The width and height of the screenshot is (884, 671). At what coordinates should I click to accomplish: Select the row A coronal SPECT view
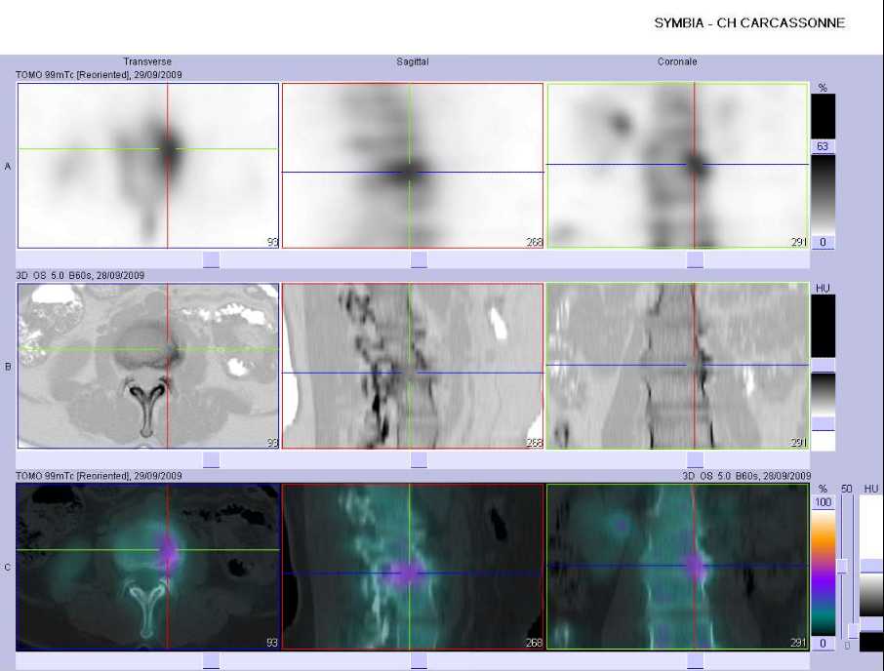click(x=678, y=166)
